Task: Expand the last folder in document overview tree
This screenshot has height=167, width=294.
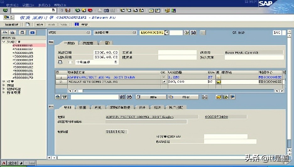Action: coord(3,92)
